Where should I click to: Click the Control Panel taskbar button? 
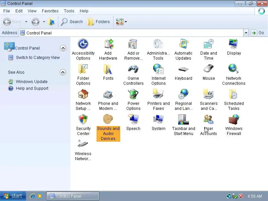click(x=73, y=196)
